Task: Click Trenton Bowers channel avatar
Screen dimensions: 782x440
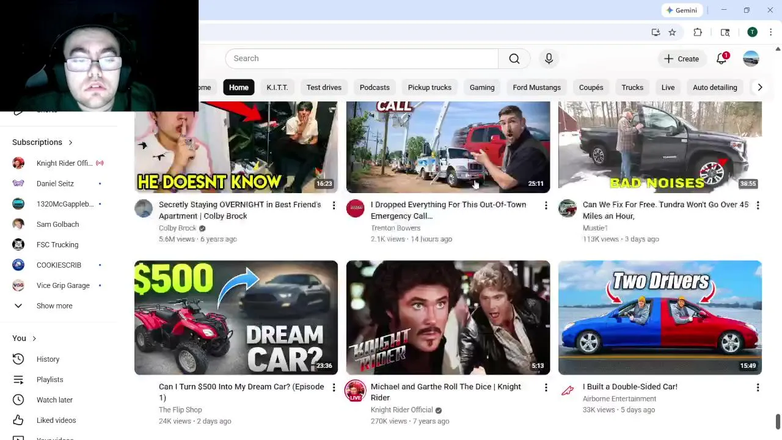Action: click(356, 208)
